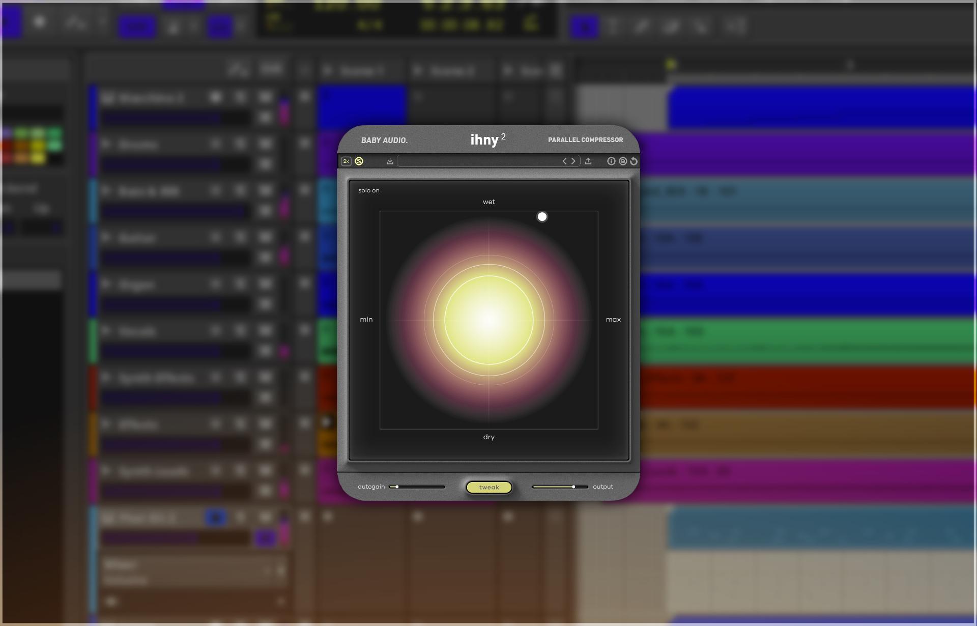Toggle the yellow solo S button
This screenshot has height=626, width=977.
pos(359,161)
